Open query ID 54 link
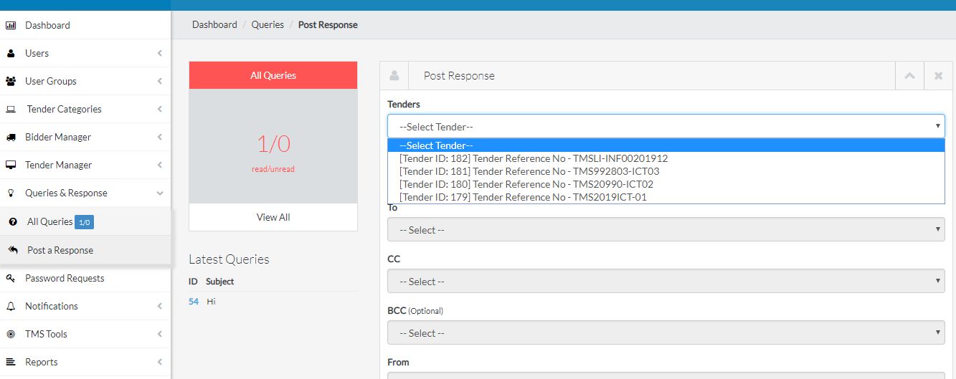 [x=194, y=302]
